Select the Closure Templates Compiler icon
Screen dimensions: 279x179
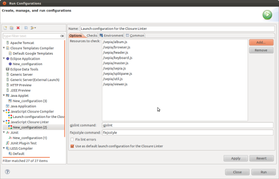coord(8,48)
